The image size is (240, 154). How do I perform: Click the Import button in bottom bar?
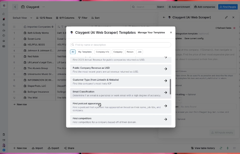tap(37, 148)
